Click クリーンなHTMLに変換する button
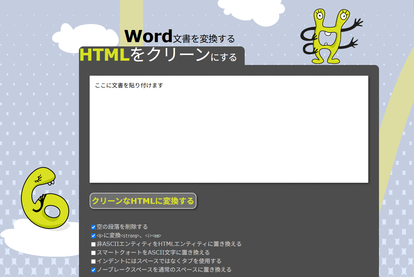Viewport: 414px width, 277px height. [143, 201]
